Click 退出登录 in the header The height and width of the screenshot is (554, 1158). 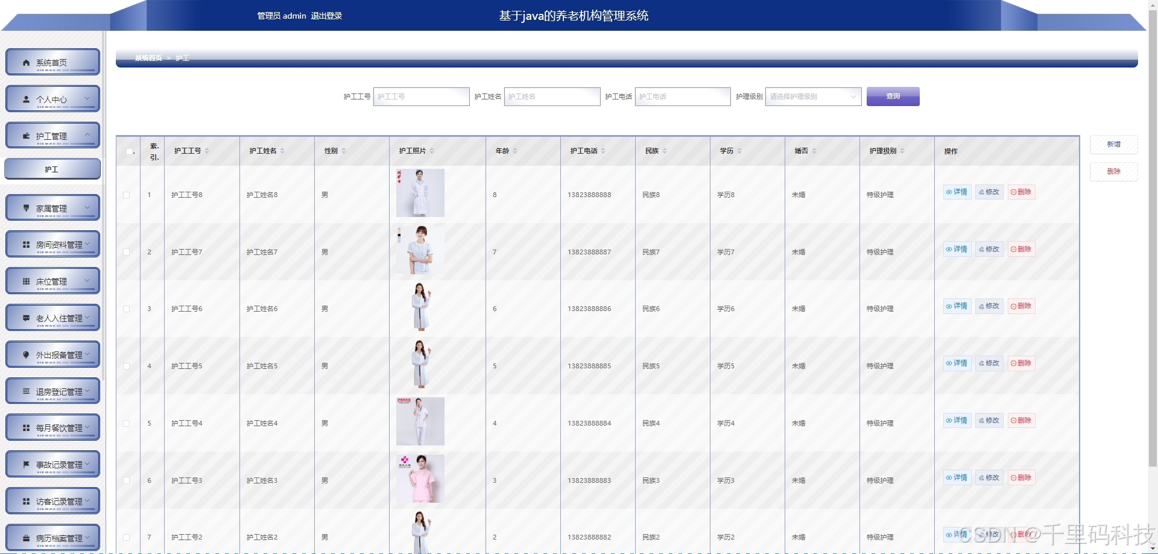pyautogui.click(x=326, y=16)
